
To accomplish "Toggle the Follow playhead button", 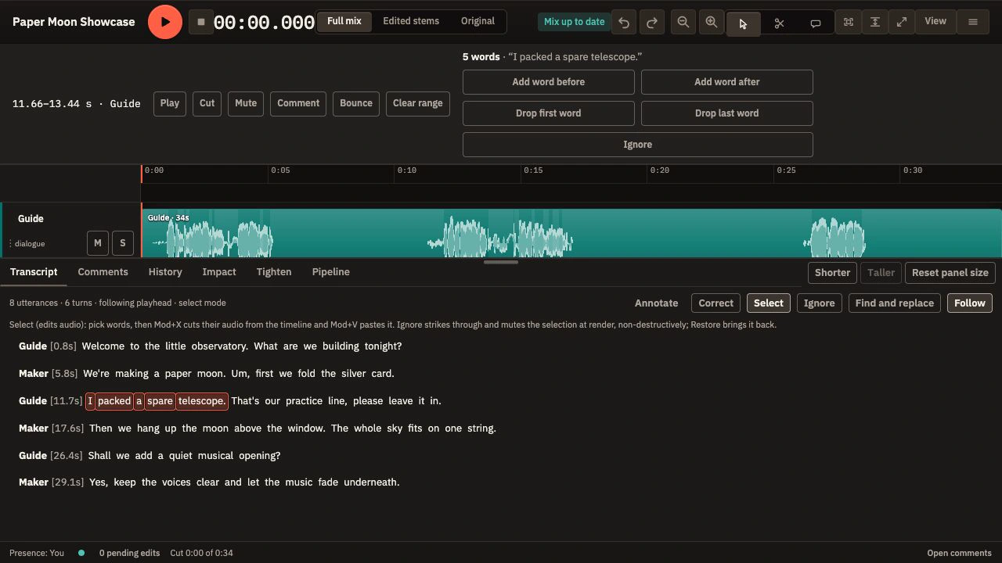I will [970, 303].
